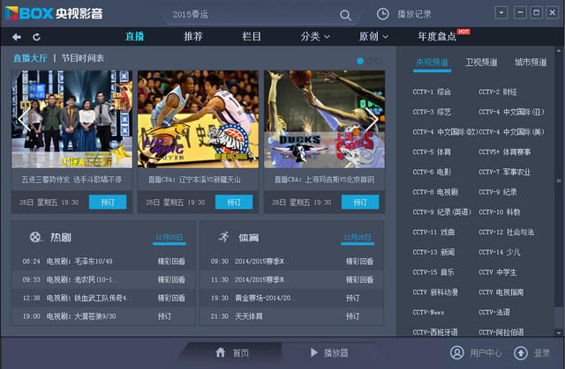
Task: Click the channel list scrollbar down arrow
Action: tap(559, 333)
